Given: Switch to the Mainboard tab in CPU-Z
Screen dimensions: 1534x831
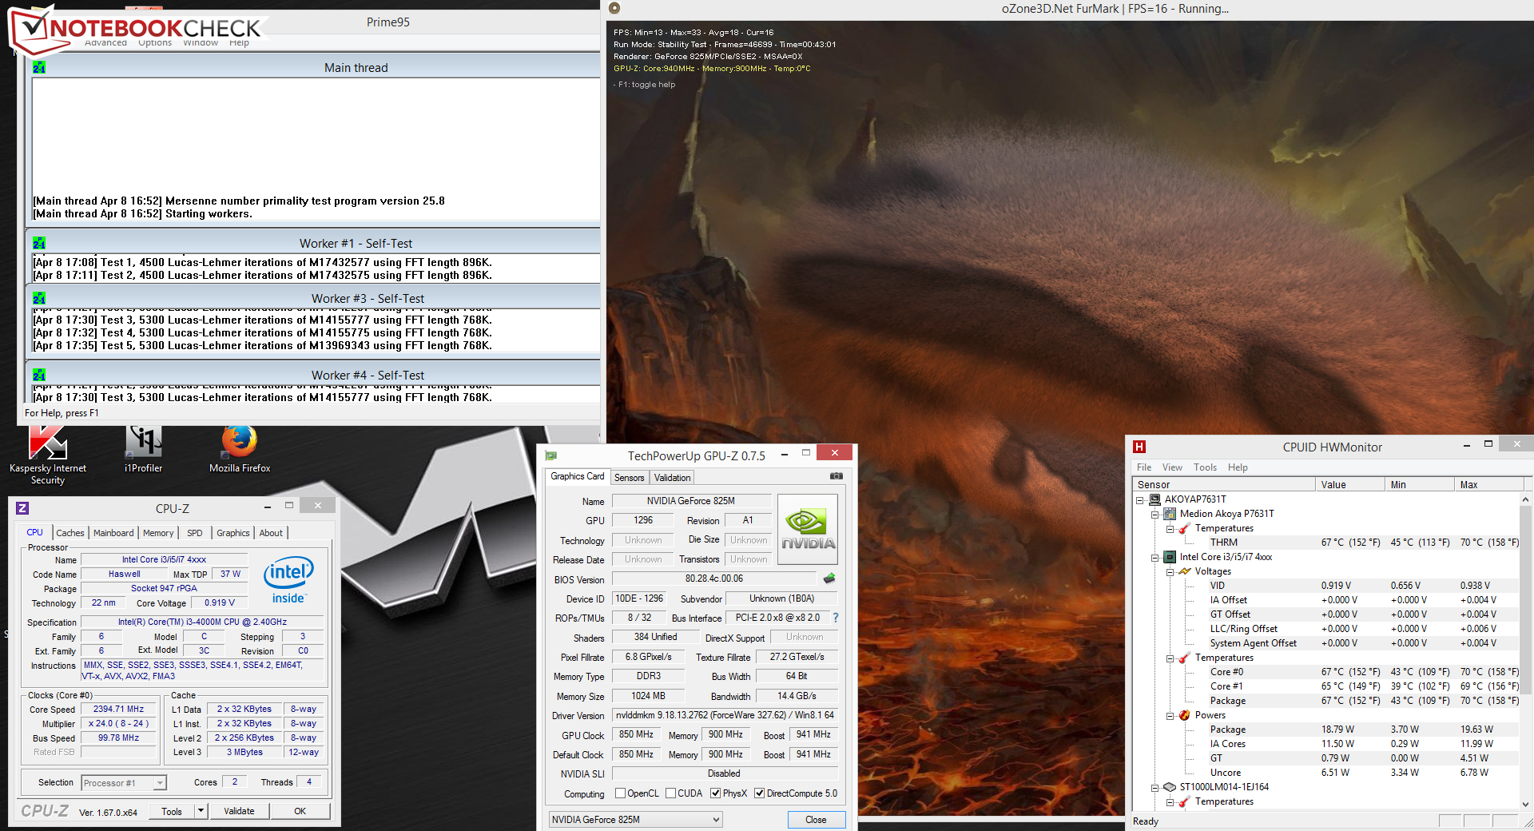Looking at the screenshot, I should click(113, 533).
